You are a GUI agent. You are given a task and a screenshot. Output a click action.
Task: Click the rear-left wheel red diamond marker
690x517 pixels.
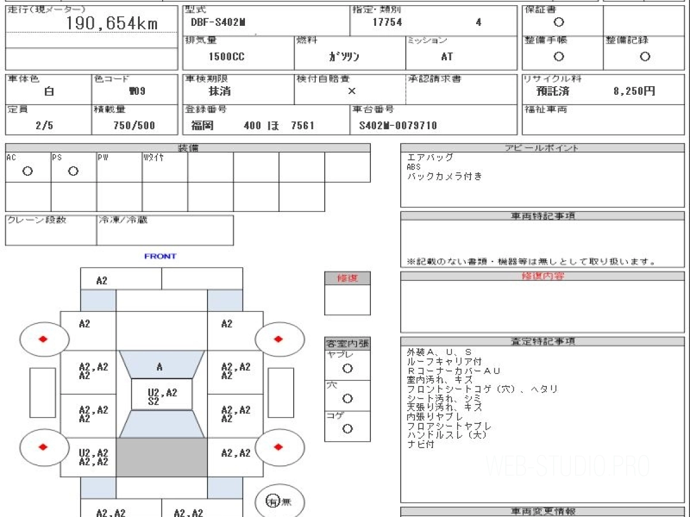point(44,447)
